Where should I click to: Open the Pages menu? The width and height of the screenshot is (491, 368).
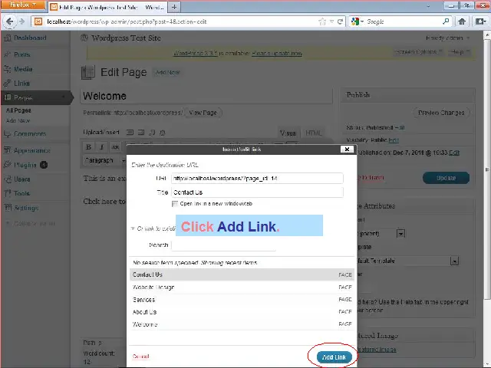coord(23,97)
